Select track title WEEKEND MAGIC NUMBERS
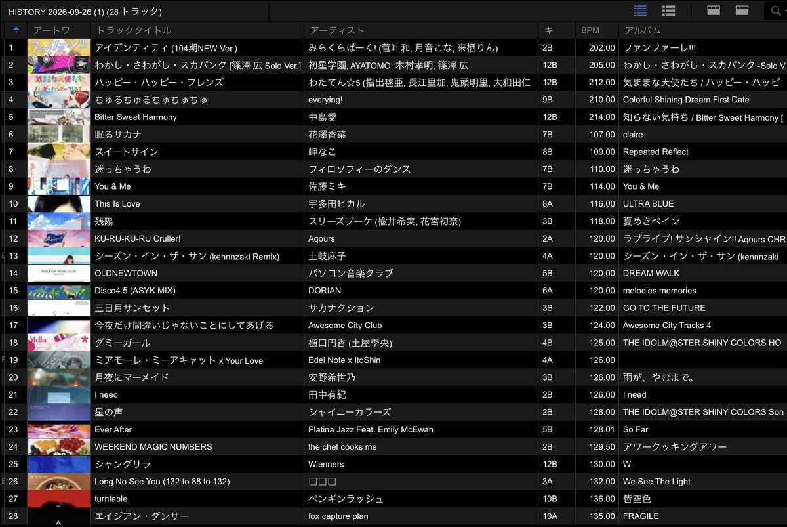 153,446
